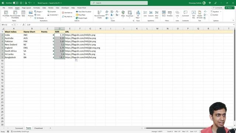Viewport: 236px width, 133px height.
Task: Click Get Add-ins
Action: tap(67, 13)
